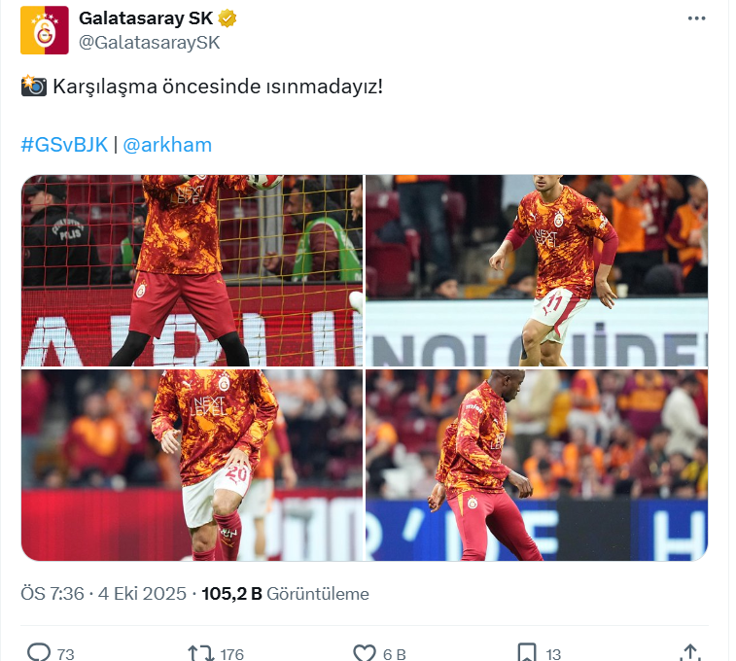Viewport: 736px width, 661px height.
Task: Click the 105,2 B Görüntüleme view count
Action: coord(285,594)
